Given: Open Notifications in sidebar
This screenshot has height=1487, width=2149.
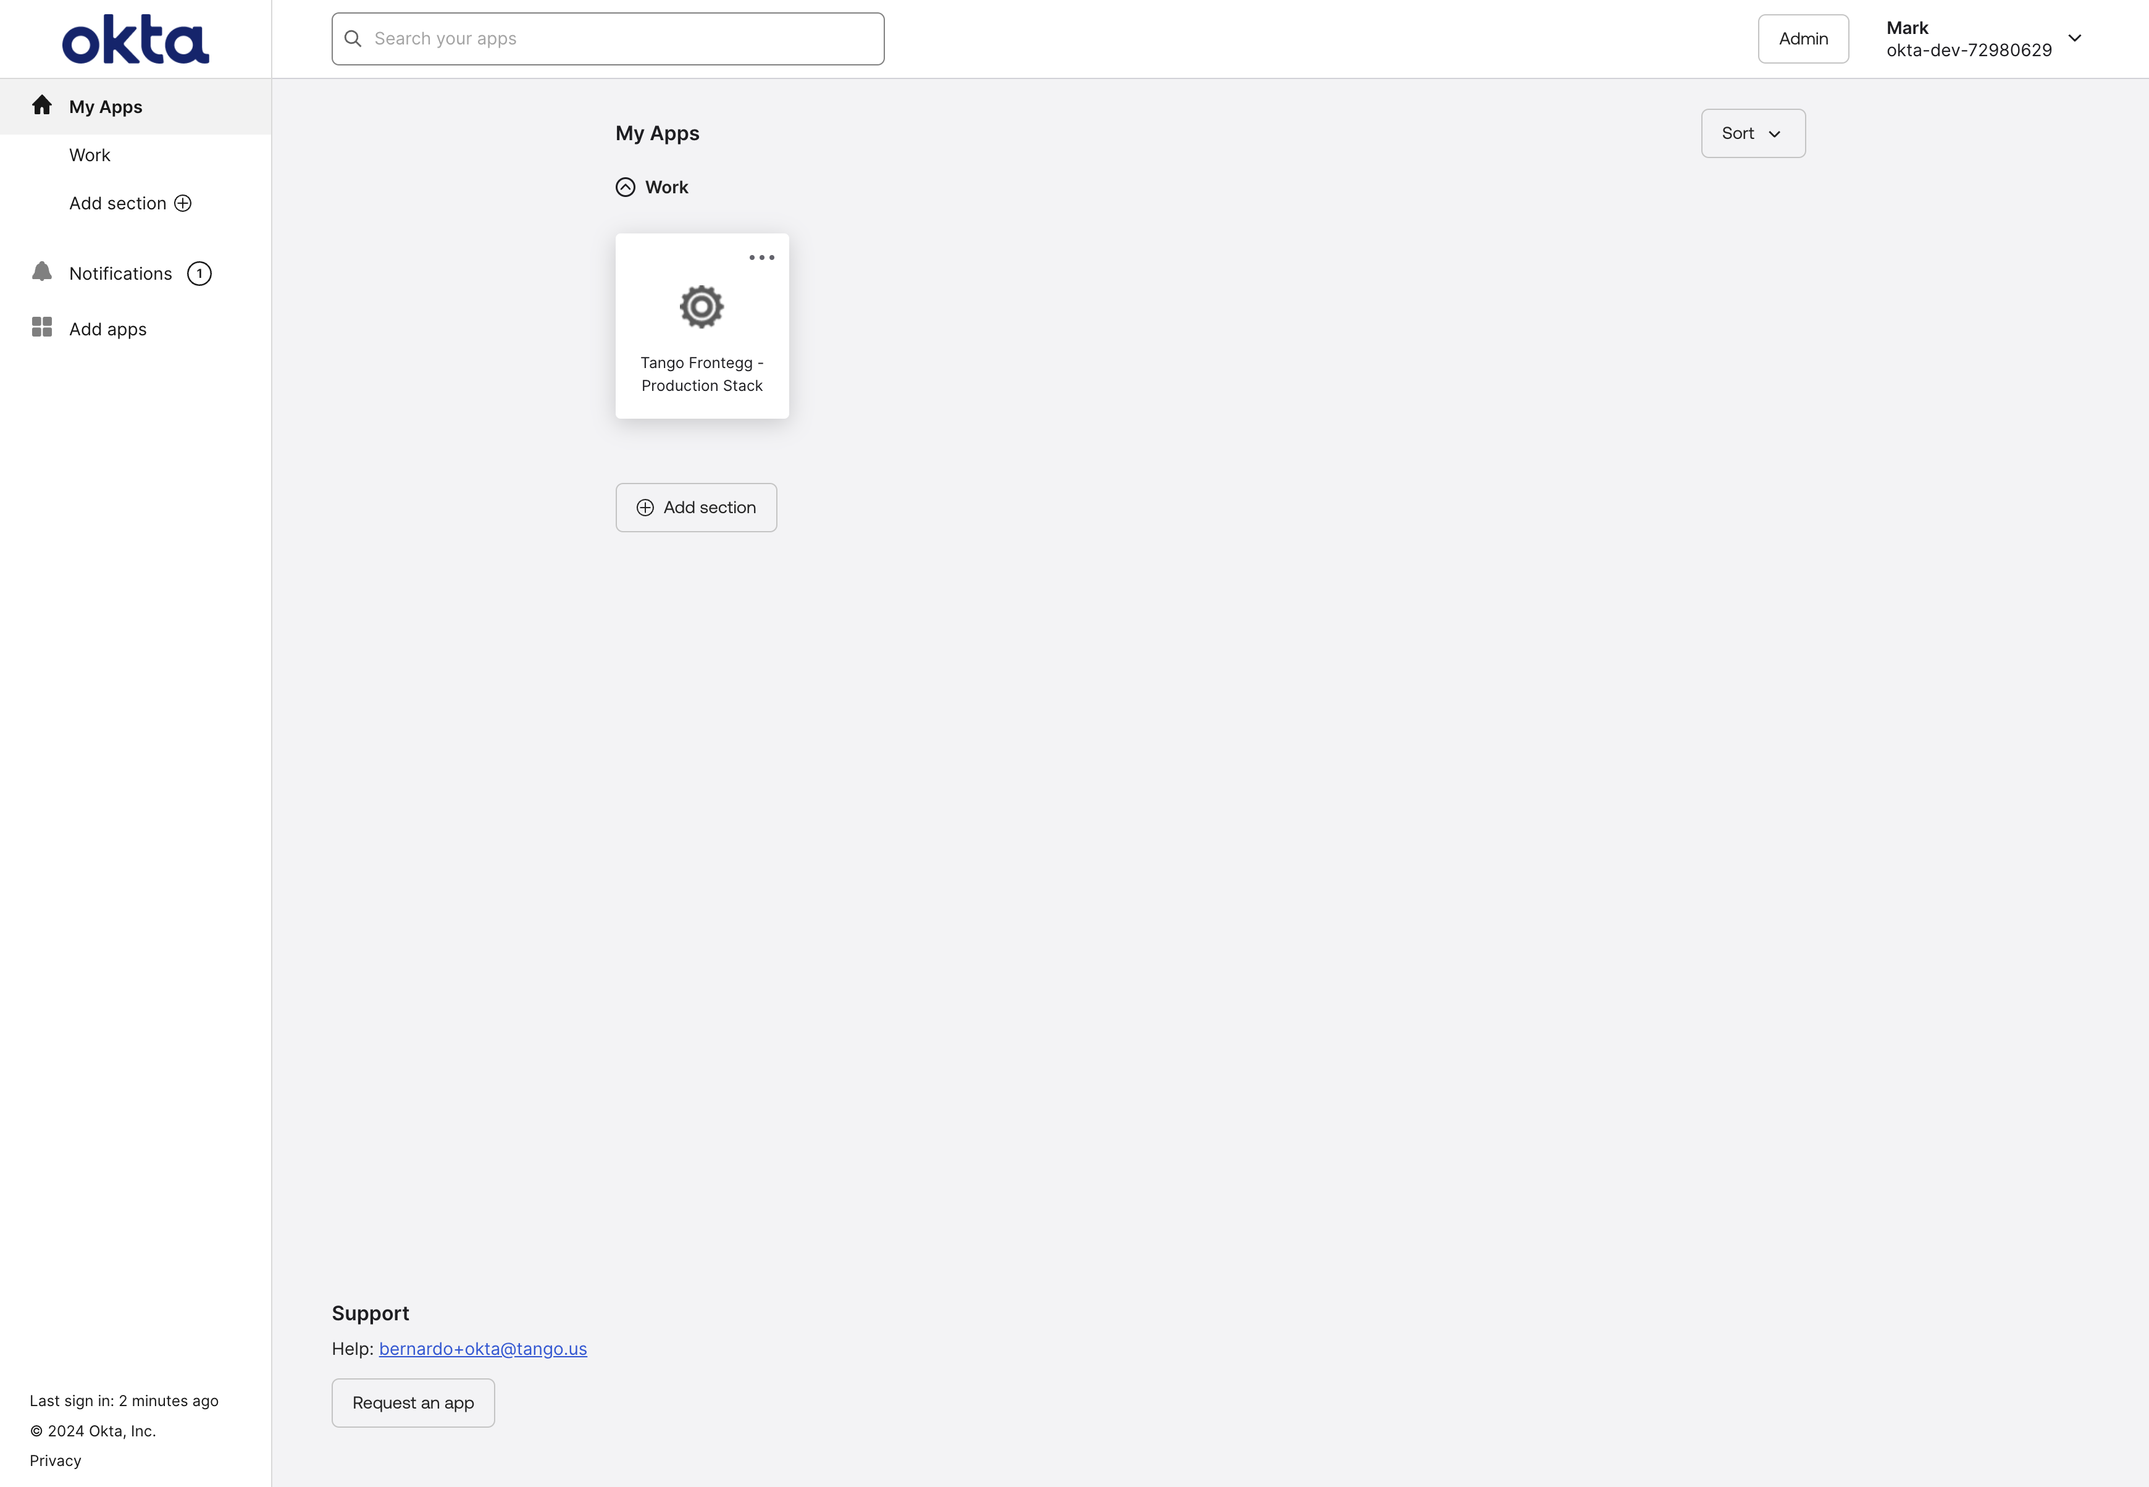Looking at the screenshot, I should coord(121,274).
